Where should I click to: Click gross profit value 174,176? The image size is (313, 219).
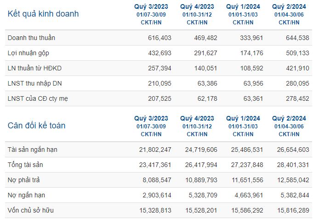(251, 53)
